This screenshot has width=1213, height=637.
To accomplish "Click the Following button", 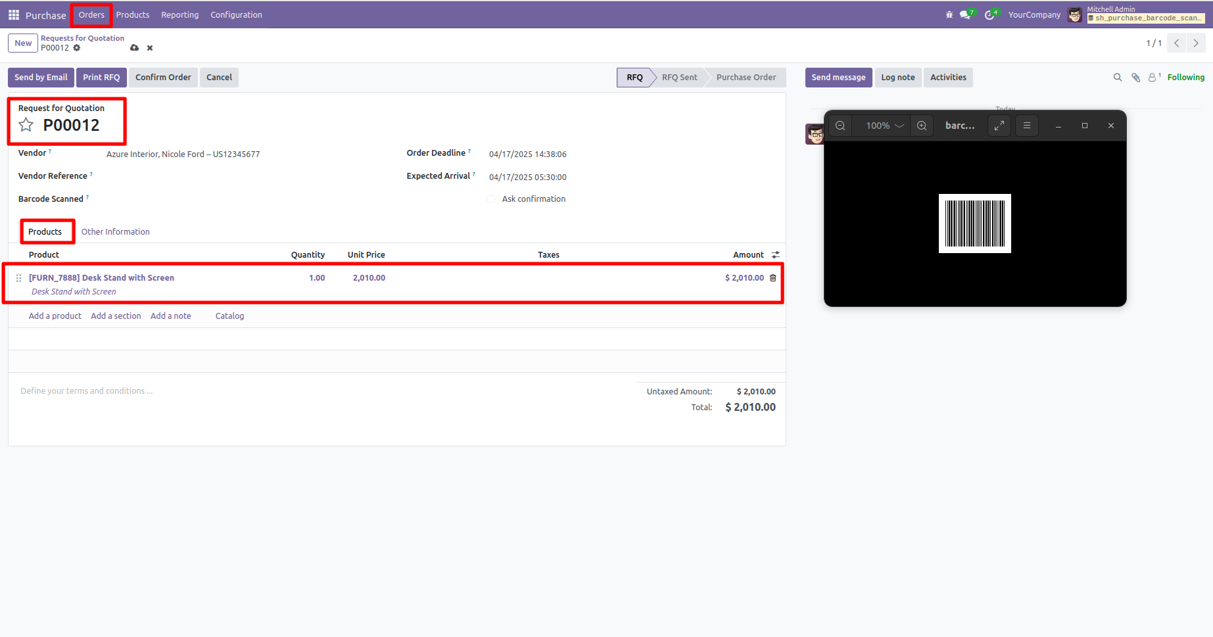I will click(1186, 78).
